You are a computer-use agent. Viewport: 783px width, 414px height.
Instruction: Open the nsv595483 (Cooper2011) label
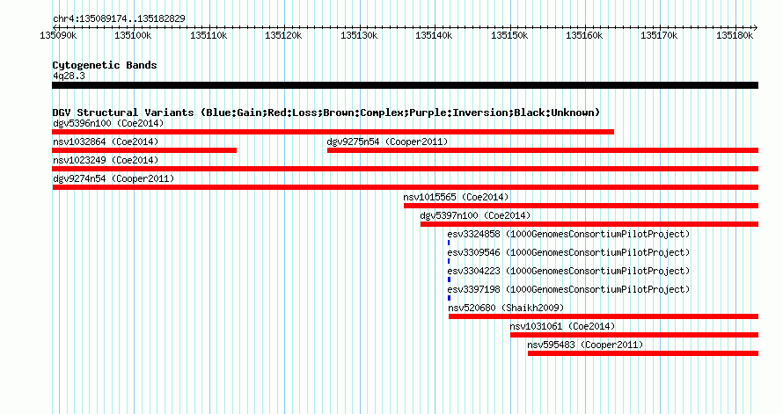click(585, 345)
